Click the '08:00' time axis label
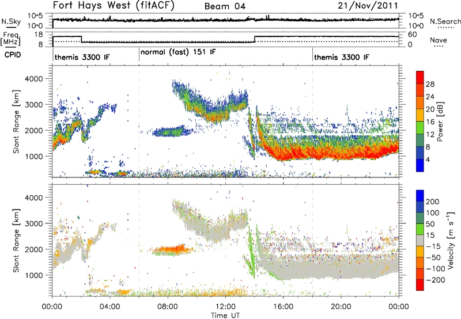461x319 pixels. 168,307
